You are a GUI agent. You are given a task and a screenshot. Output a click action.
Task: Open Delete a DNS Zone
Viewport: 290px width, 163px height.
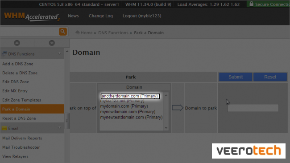coord(20,73)
